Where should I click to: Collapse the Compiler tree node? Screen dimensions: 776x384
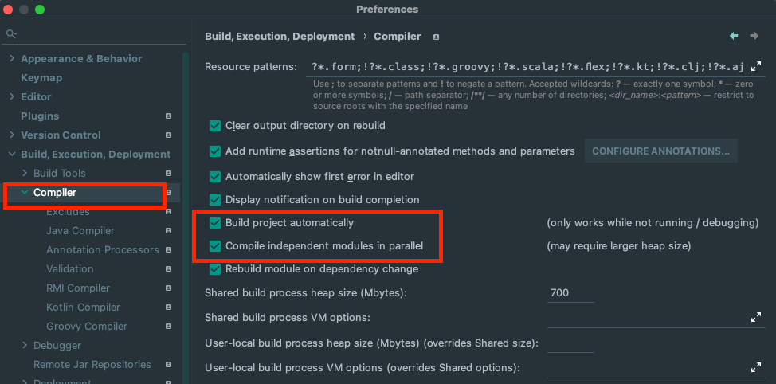point(25,192)
